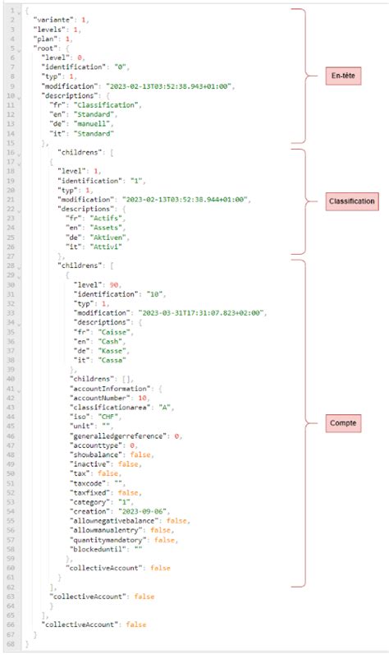The image size is (389, 655).
Task: Collapse the "descriptions" fold on line 34
Action: [x=19, y=323]
